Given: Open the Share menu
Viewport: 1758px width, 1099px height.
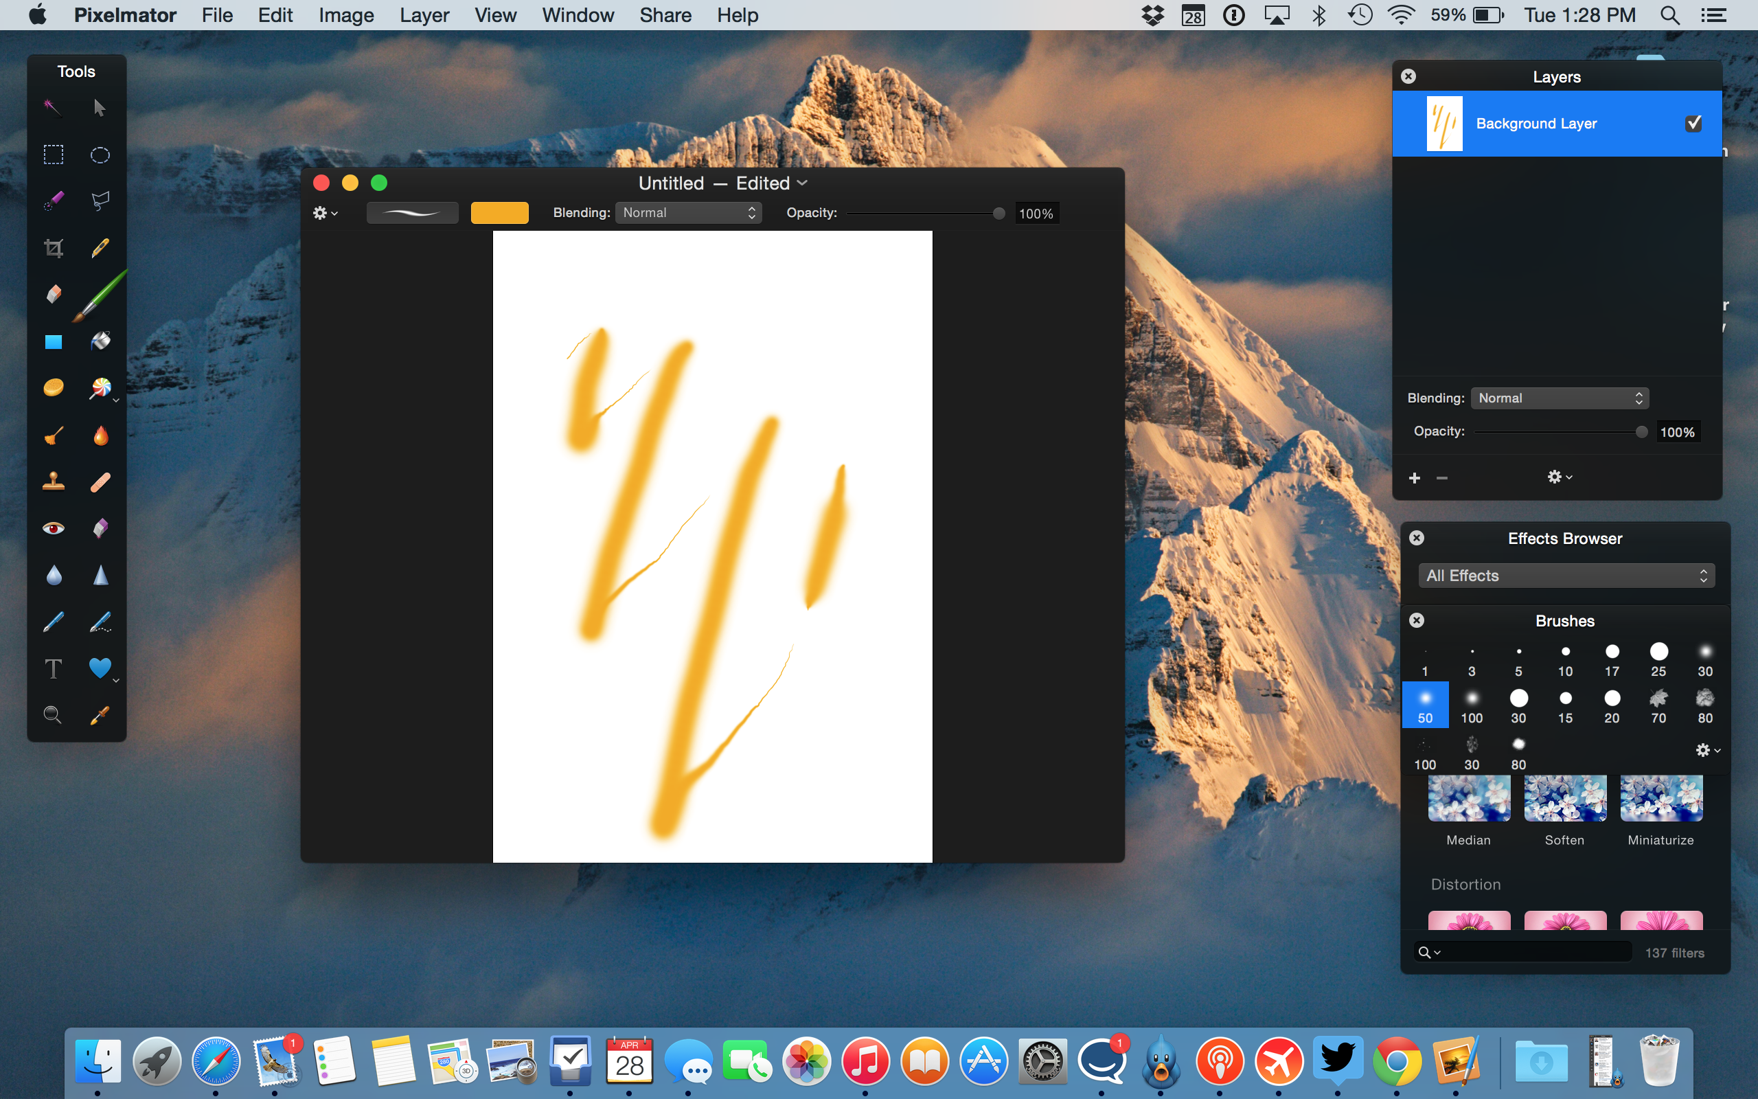Looking at the screenshot, I should point(665,14).
